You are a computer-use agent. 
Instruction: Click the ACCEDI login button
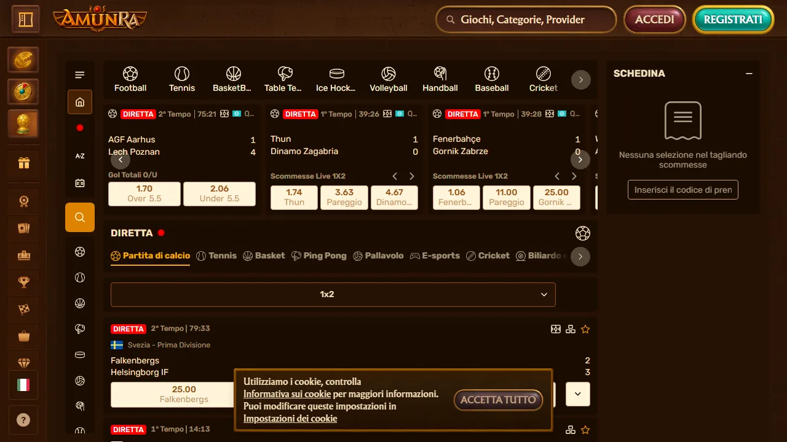click(x=655, y=19)
